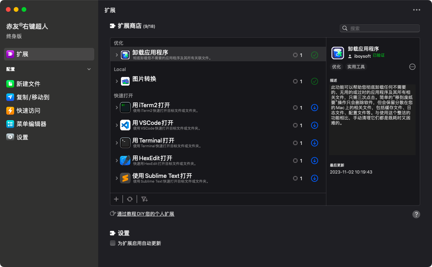Click the filter and sort icon
Viewport: 432px width, 267px height.
point(145,199)
